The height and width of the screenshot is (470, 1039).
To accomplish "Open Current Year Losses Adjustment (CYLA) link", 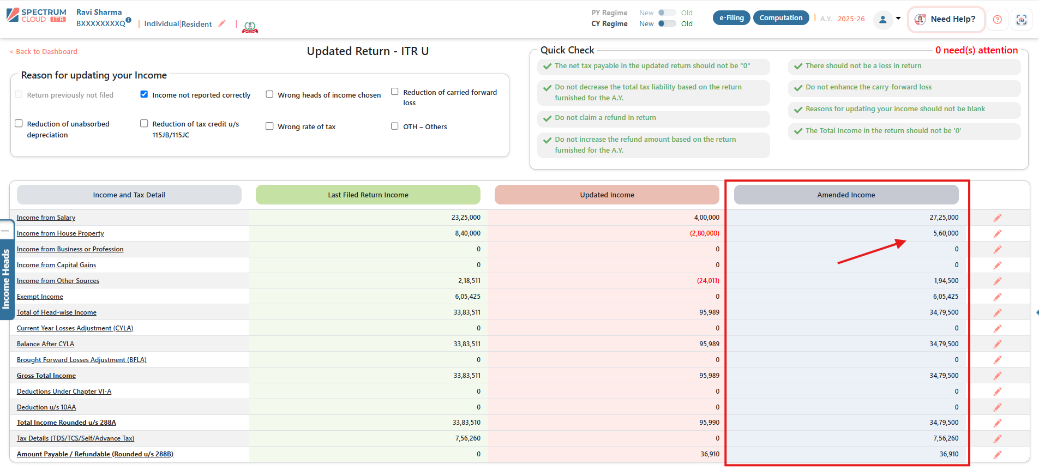I will [75, 328].
